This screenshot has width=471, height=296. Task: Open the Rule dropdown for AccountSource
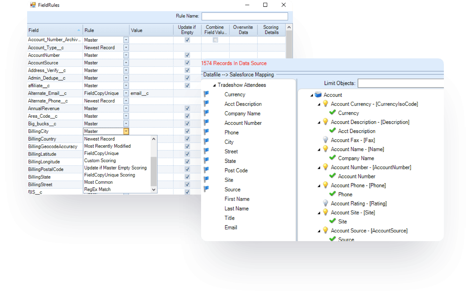coord(126,63)
